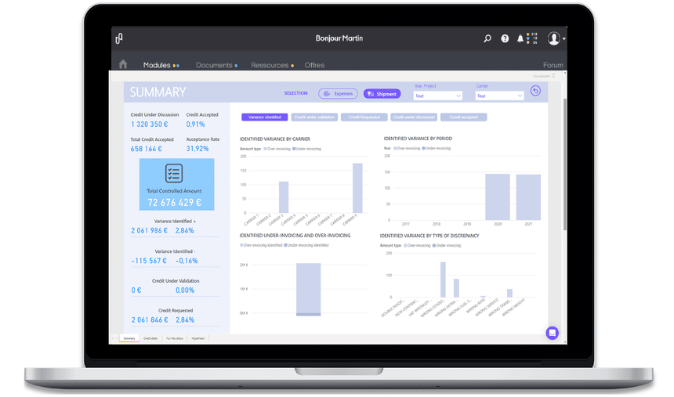This screenshot has height=397, width=674.
Task: Toggle the Expenses selection pill
Action: click(338, 94)
